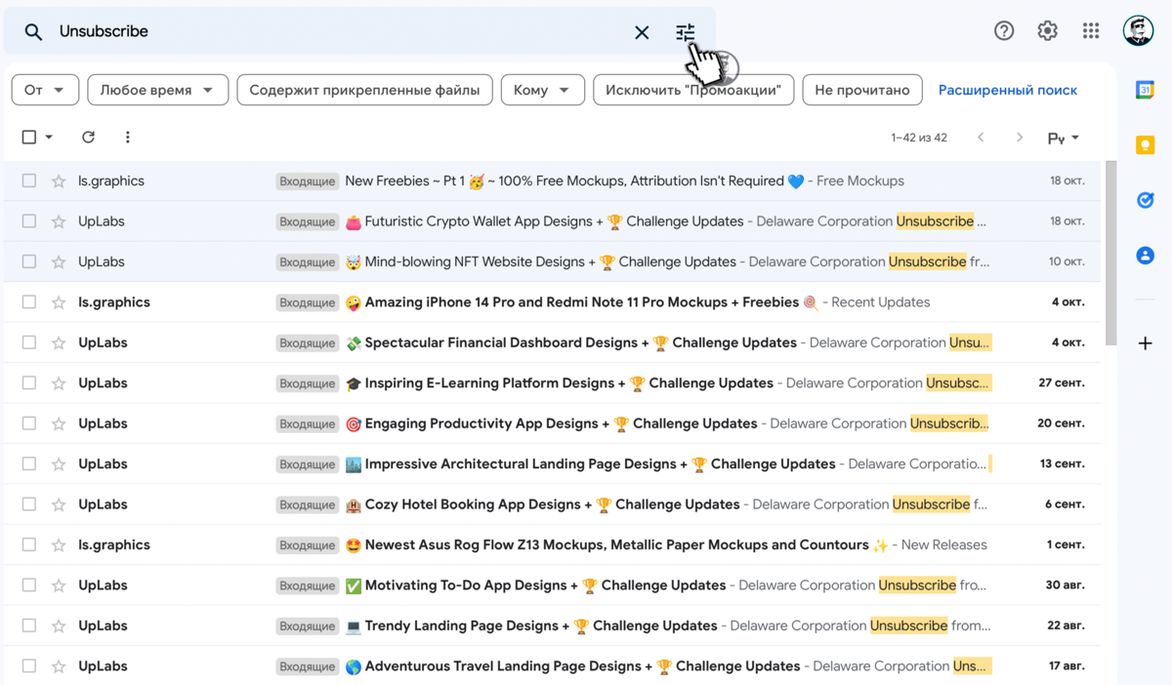
Task: Click the '17 авг.' date
Action: [1067, 666]
